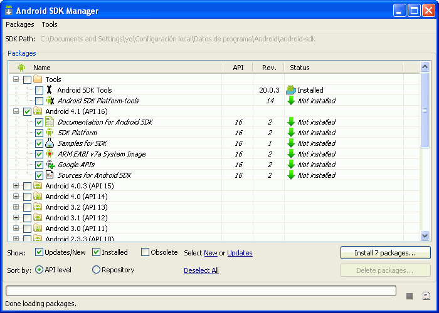439x313 pixels.
Task: Expand the Android 4.0 (API 14) node
Action: [16, 196]
